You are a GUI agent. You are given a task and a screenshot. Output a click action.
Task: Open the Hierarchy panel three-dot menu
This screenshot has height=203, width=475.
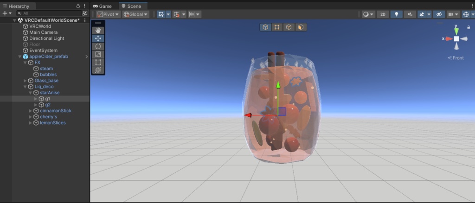[84, 6]
